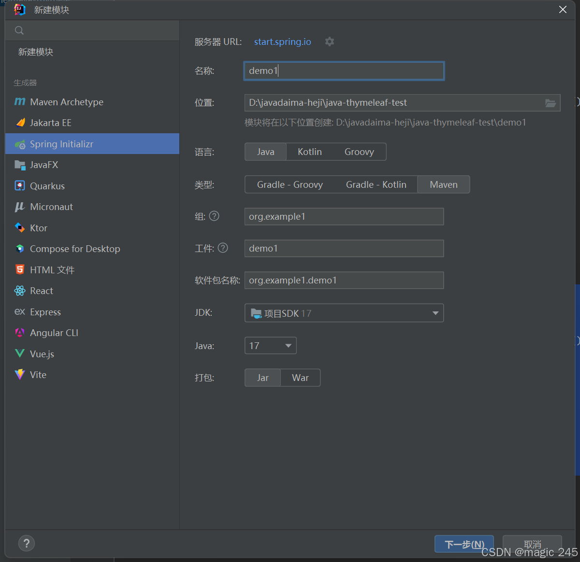The image size is (580, 562).
Task: Select Jakarta EE generator
Action: [92, 123]
